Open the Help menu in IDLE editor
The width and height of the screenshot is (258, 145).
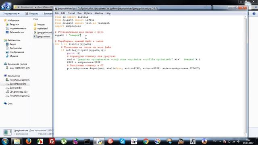click(x=108, y=13)
